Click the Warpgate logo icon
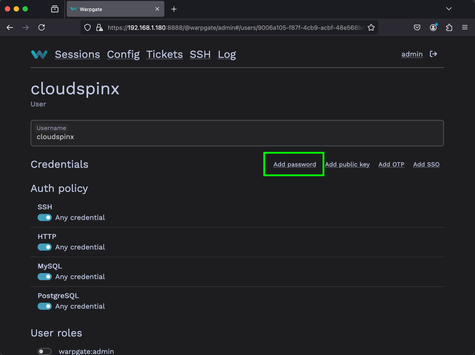Screen dimensions: 475x355 coord(39,54)
